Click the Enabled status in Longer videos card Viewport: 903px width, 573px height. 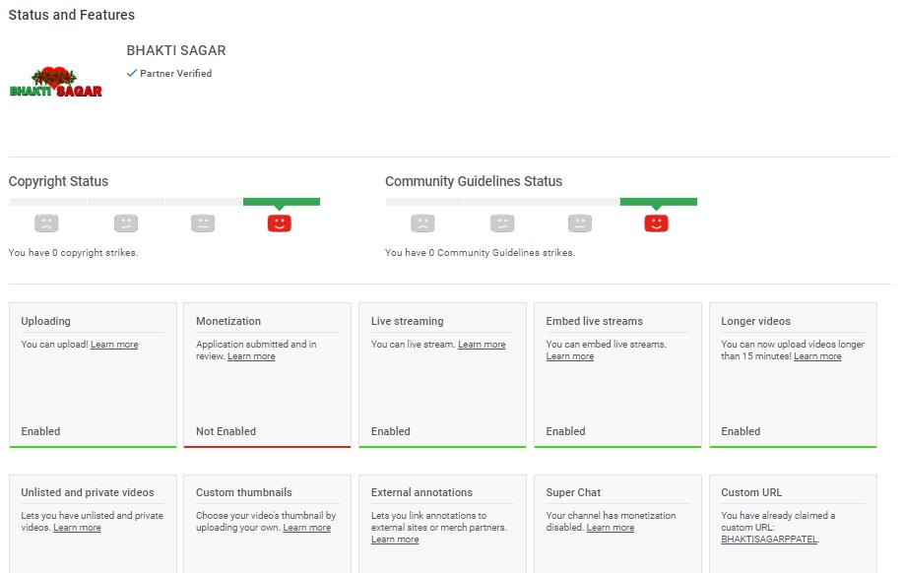click(741, 431)
